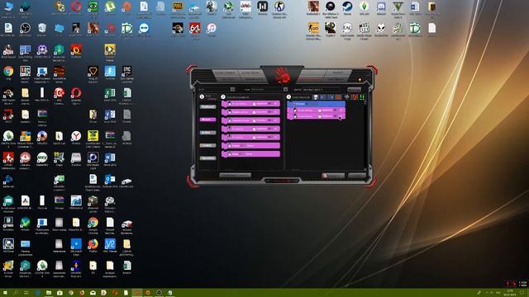This screenshot has height=297, width=529.
Task: Launch CS:GO from the desktop
Action: coord(313,28)
